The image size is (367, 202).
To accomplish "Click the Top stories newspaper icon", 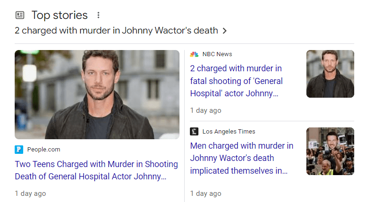I will (x=19, y=15).
